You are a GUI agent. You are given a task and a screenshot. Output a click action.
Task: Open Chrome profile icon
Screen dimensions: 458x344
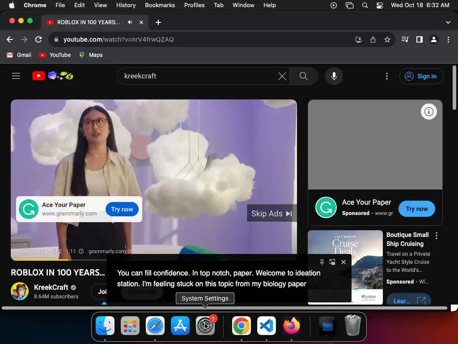pos(434,39)
